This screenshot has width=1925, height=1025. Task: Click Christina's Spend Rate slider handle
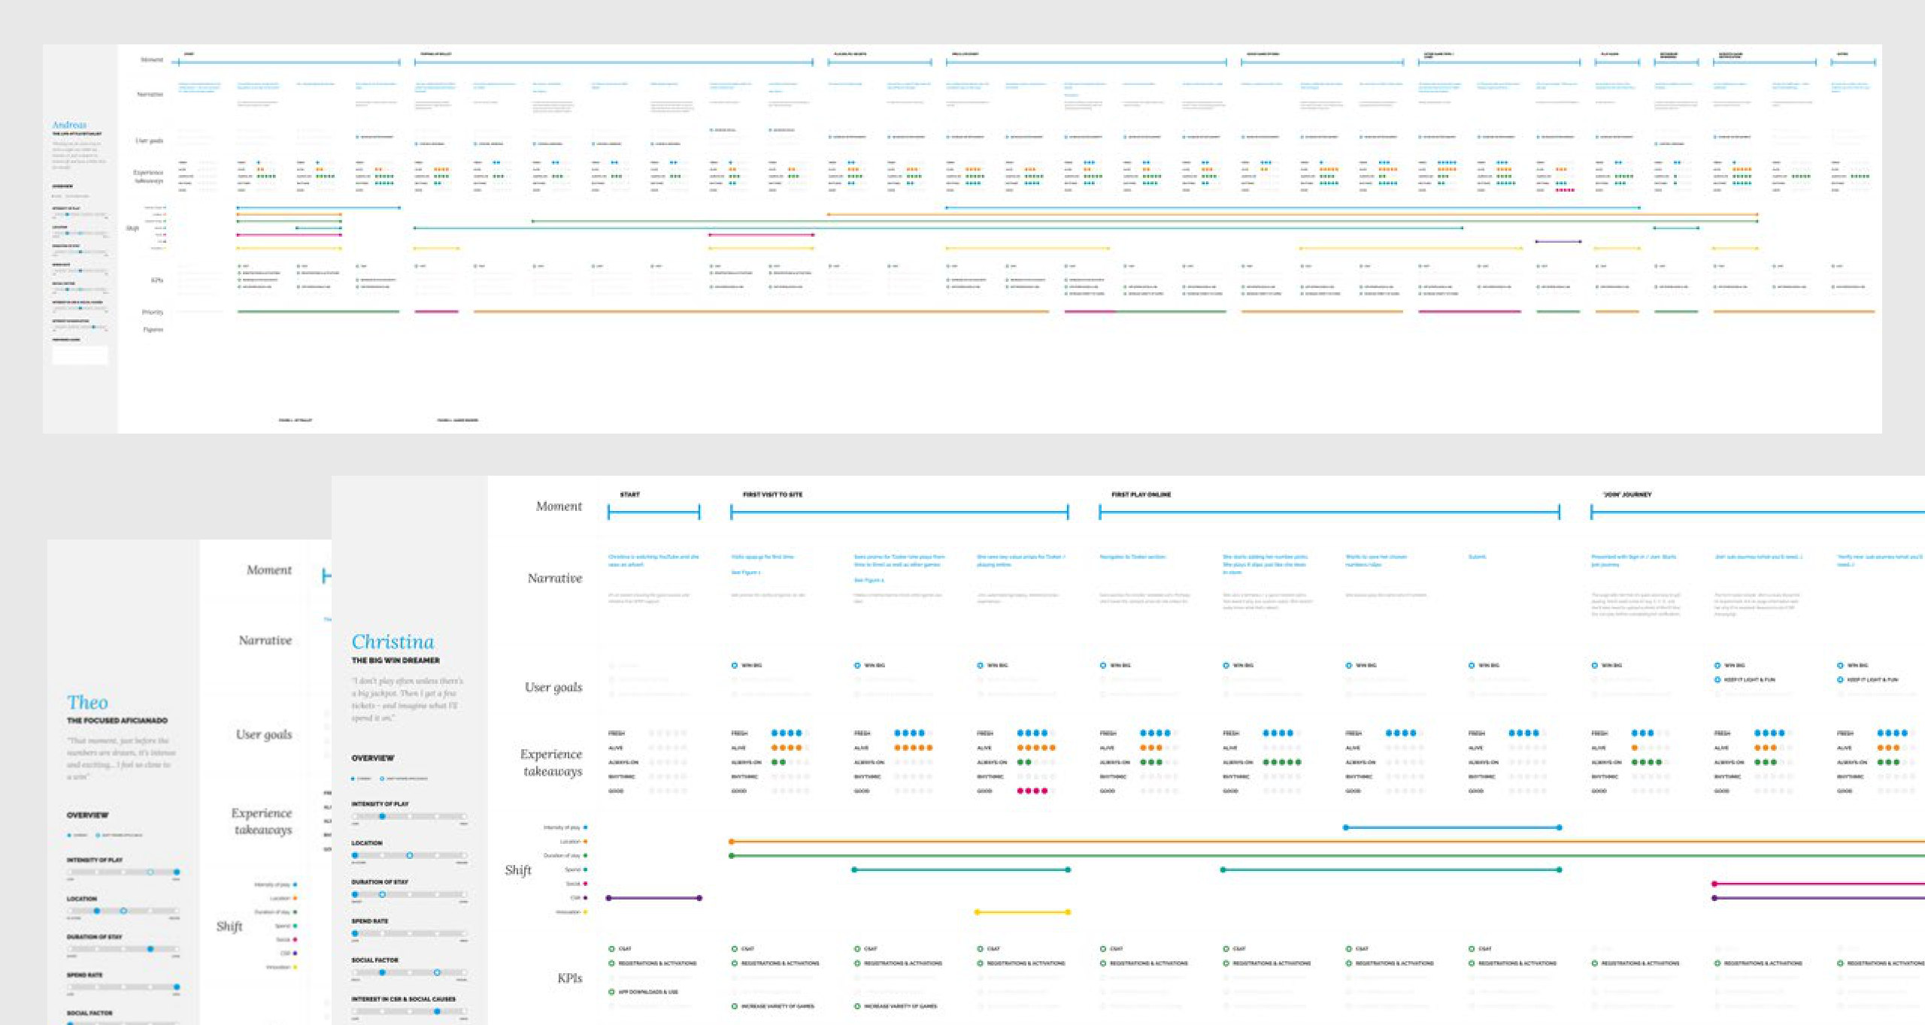coord(355,933)
